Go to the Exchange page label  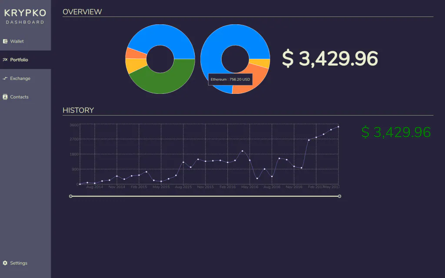coord(20,79)
